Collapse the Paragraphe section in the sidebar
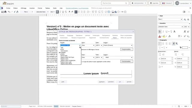Screen dimensions: 192x108 click(x=159, y=40)
